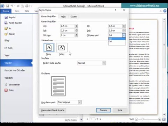Screen dimensions: 168x126
Task: Adjust the Alt margin spinner
Action: [124, 26]
